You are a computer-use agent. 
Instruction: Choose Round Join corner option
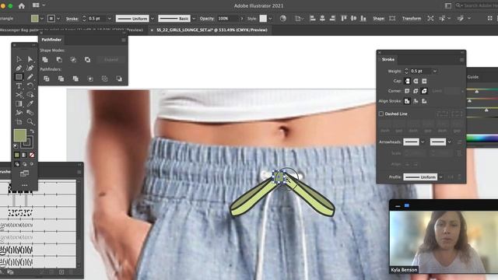click(416, 91)
